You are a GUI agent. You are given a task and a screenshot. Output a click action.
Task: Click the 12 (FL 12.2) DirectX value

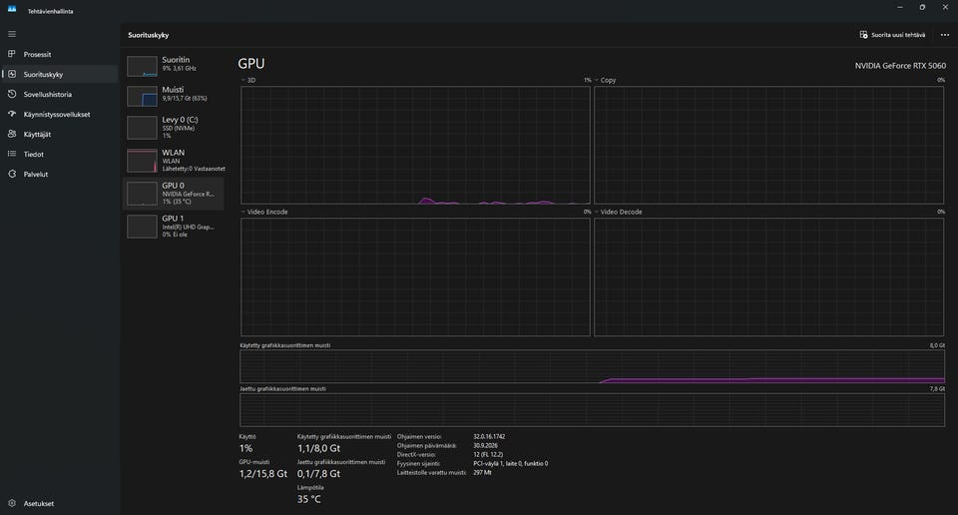click(x=488, y=454)
